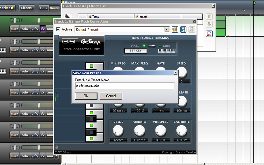The image size is (264, 165).
Task: Click the fx button on the fourth track
Action: (43, 93)
